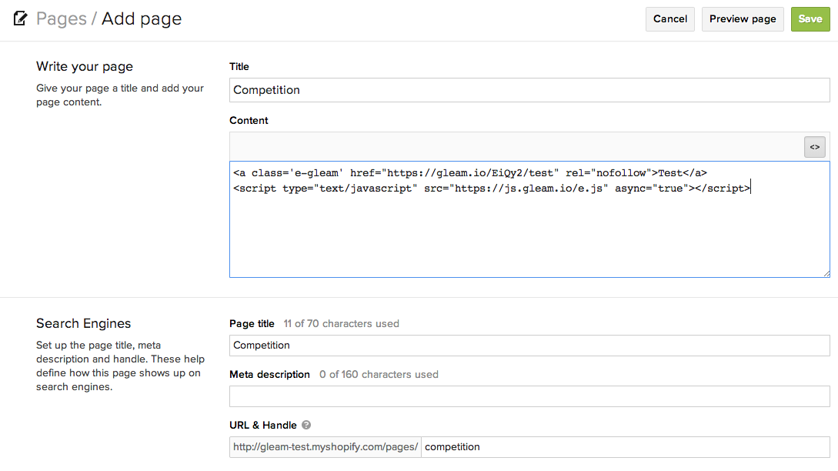This screenshot has width=838, height=471.
Task: Click the 'Title' field label
Action: point(239,66)
